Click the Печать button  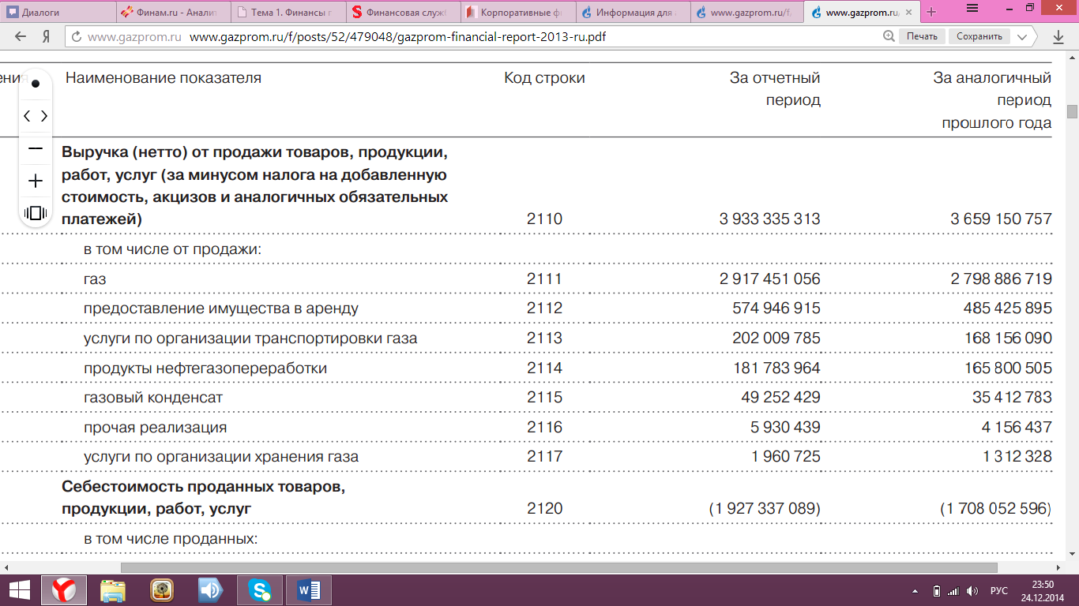(922, 36)
